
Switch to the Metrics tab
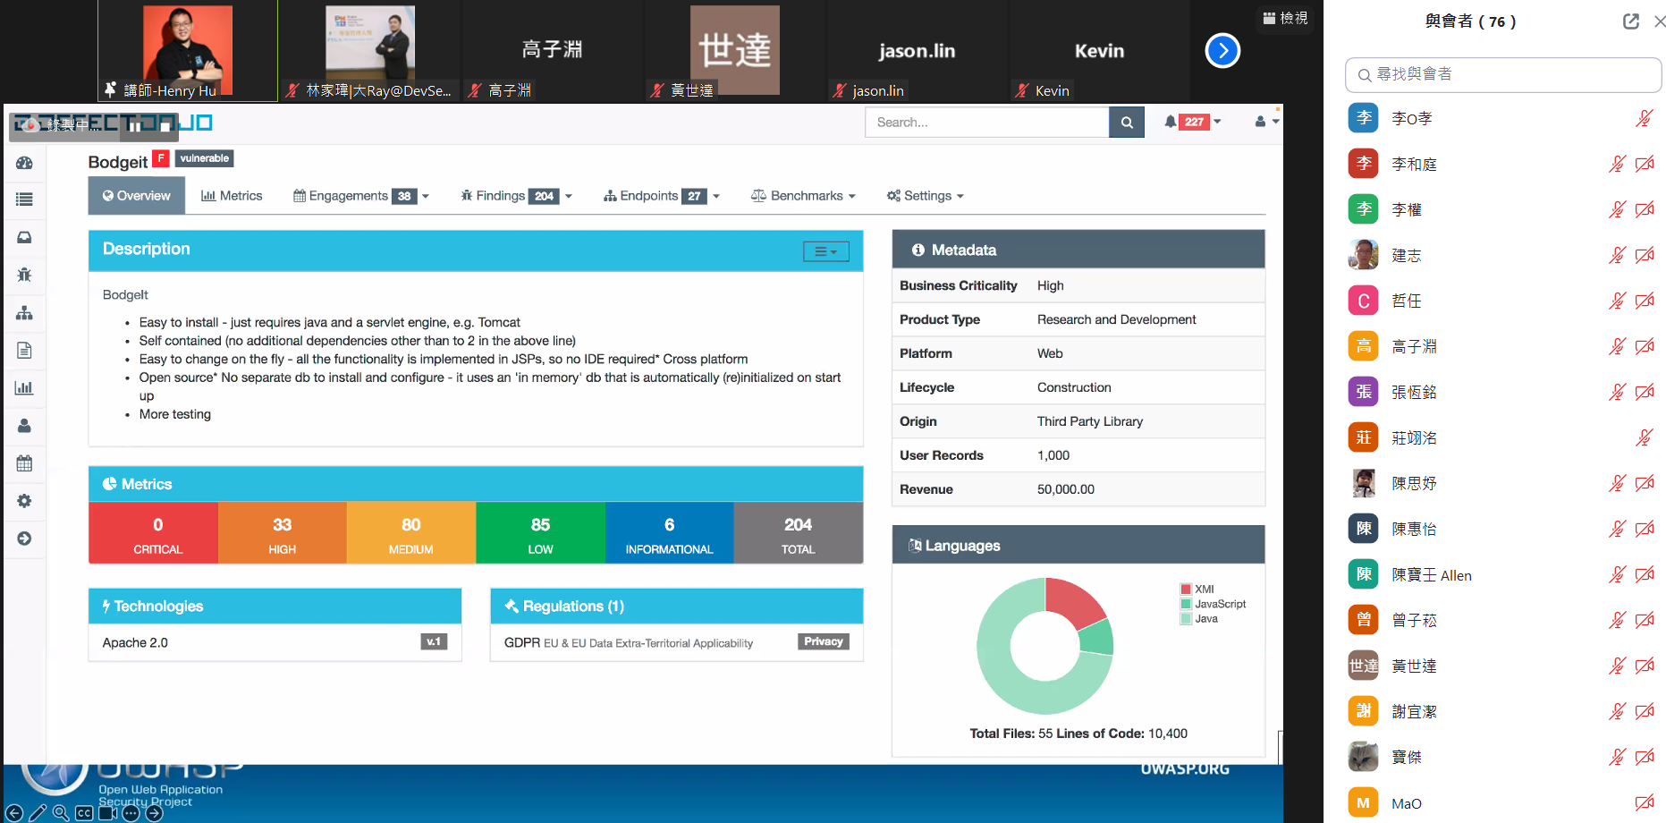pos(232,196)
